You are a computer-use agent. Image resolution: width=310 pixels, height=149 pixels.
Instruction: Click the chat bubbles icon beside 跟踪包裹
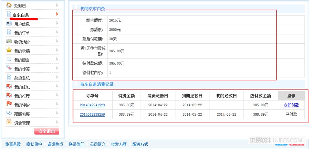coord(9,113)
